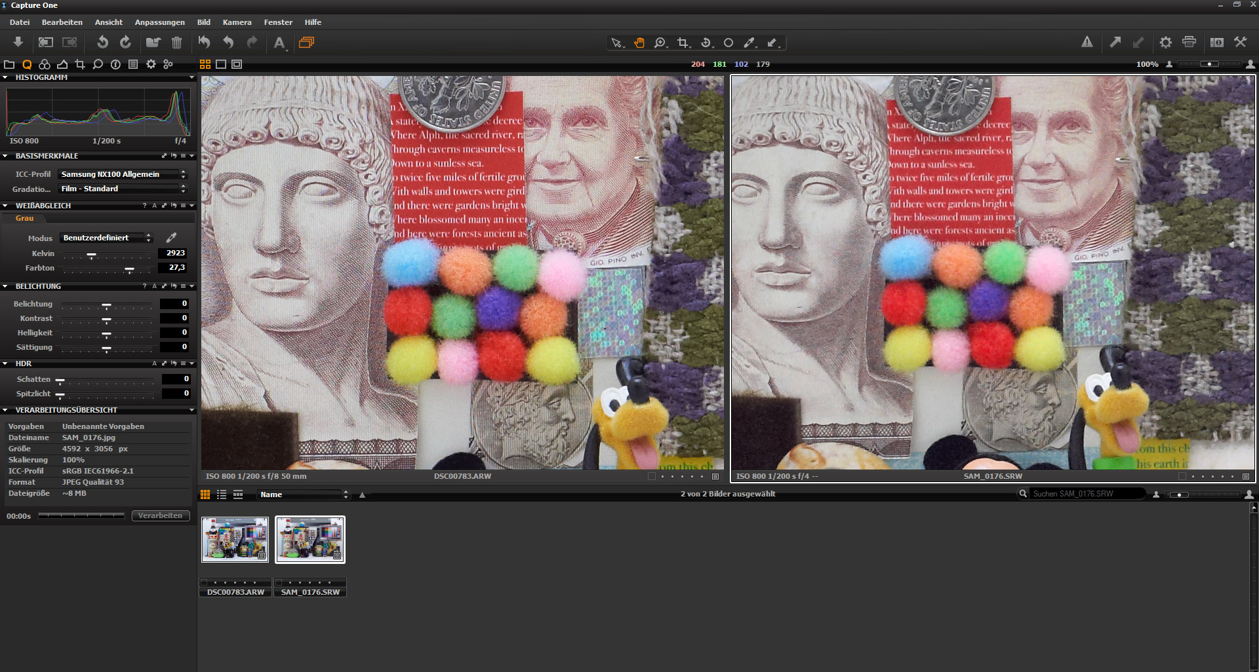The height and width of the screenshot is (672, 1259).
Task: Rotate image left with counterclockwise arrow
Action: pyautogui.click(x=102, y=43)
